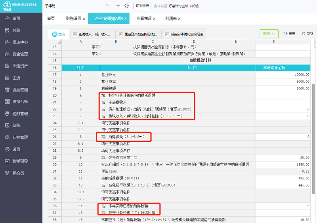Open 结账 closing icon
The height and width of the screenshot is (223, 317).
click(x=7, y=125)
